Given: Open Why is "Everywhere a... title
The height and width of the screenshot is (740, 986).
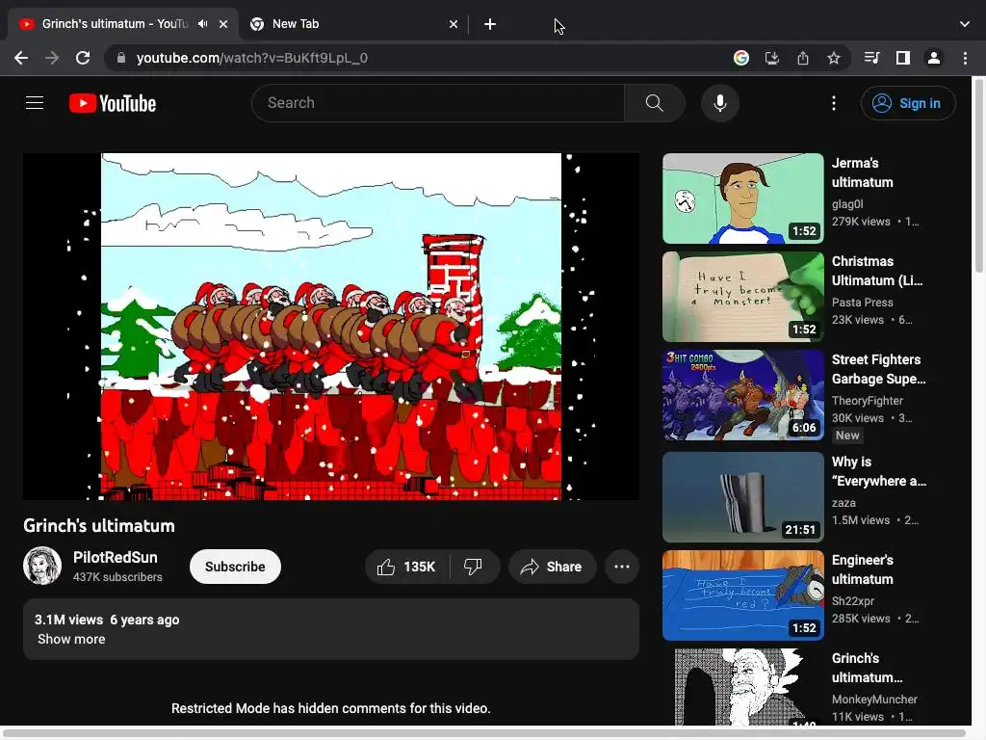Looking at the screenshot, I should point(879,471).
